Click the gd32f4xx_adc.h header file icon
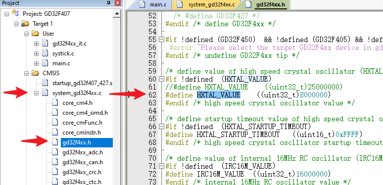 [55, 152]
